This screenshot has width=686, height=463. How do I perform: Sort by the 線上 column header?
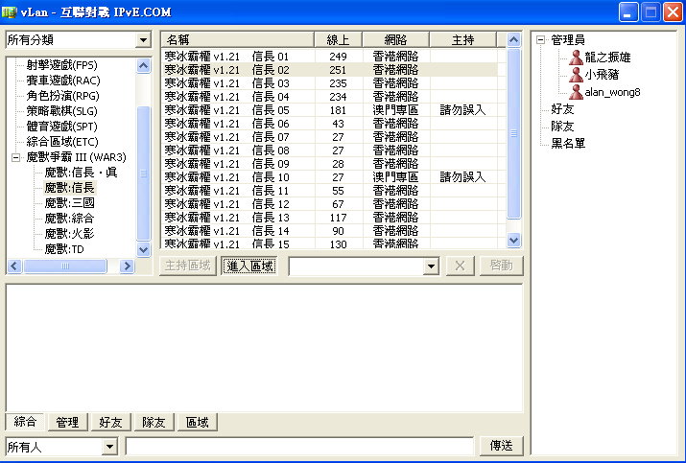pyautogui.click(x=338, y=40)
